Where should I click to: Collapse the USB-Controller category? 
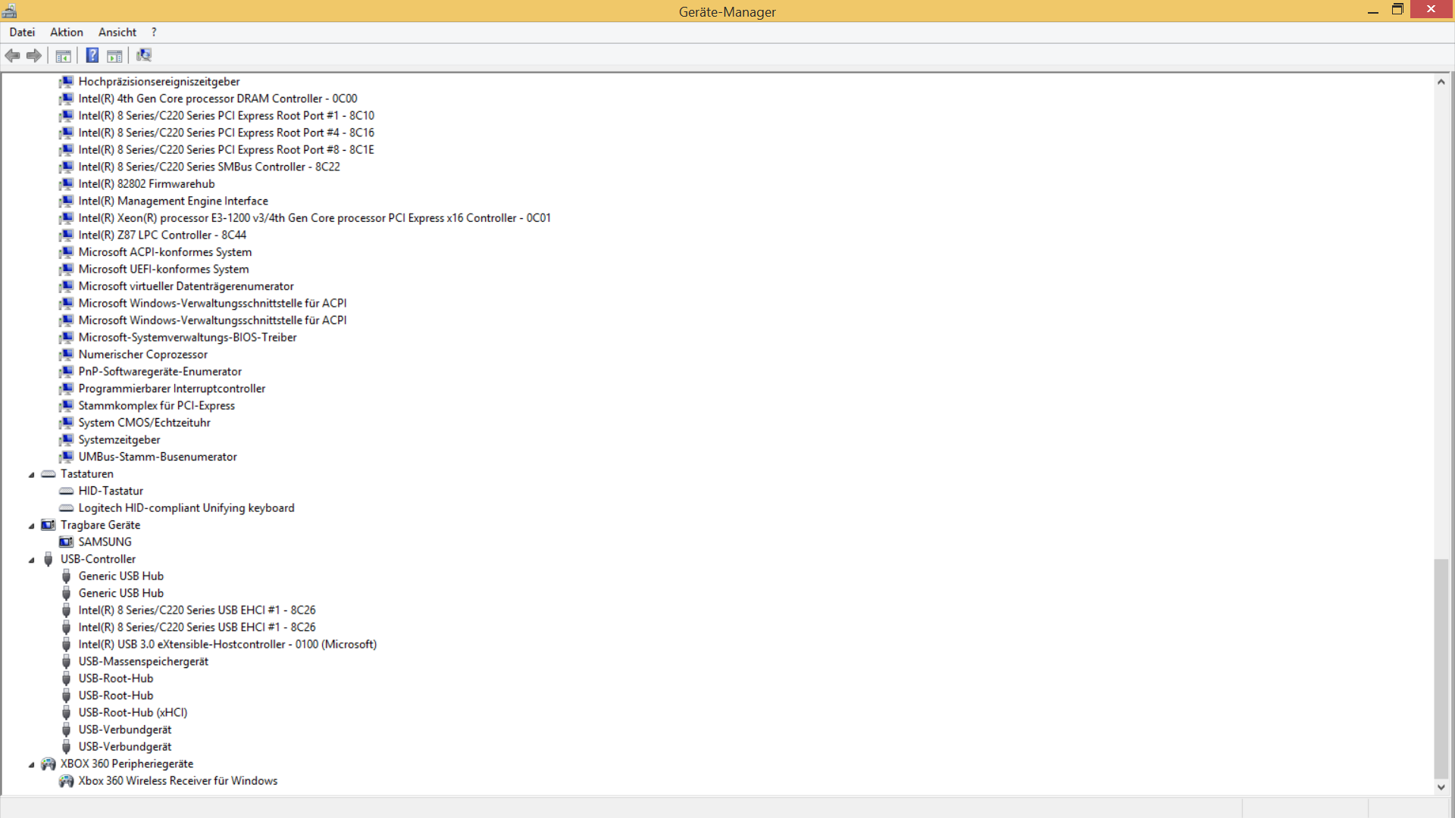pyautogui.click(x=32, y=560)
